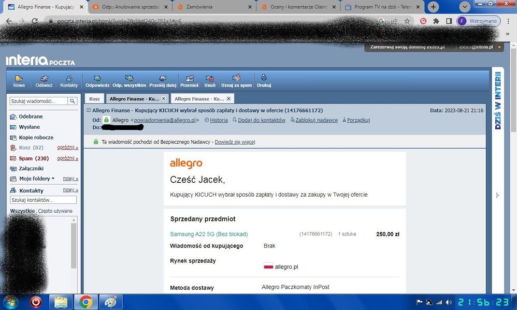Click the browser reload button
The height and width of the screenshot is (310, 517).
pos(35,21)
